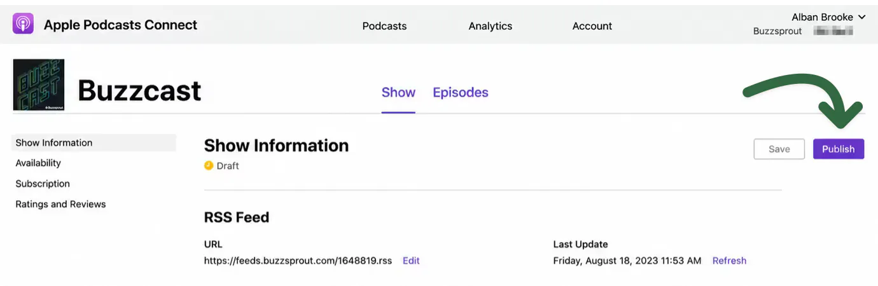The image size is (878, 286).
Task: Open the Podcasts menu
Action: pos(384,26)
